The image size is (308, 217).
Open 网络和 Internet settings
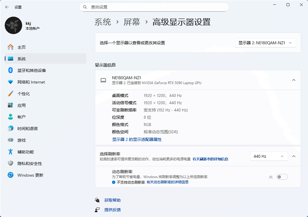45,82
